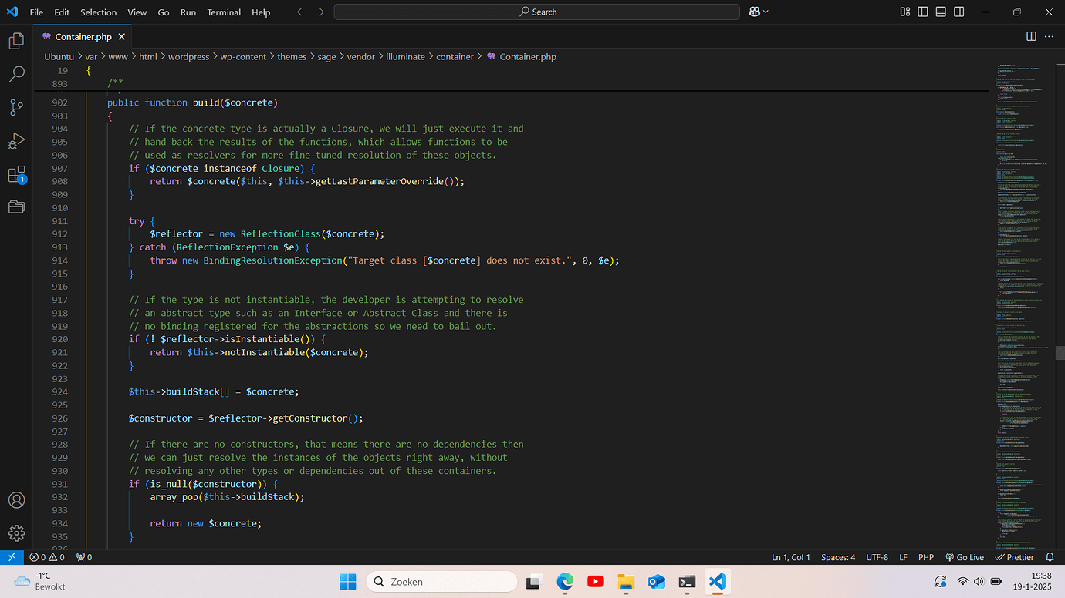This screenshot has width=1065, height=598.
Task: Toggle the bottom panel
Action: (941, 12)
